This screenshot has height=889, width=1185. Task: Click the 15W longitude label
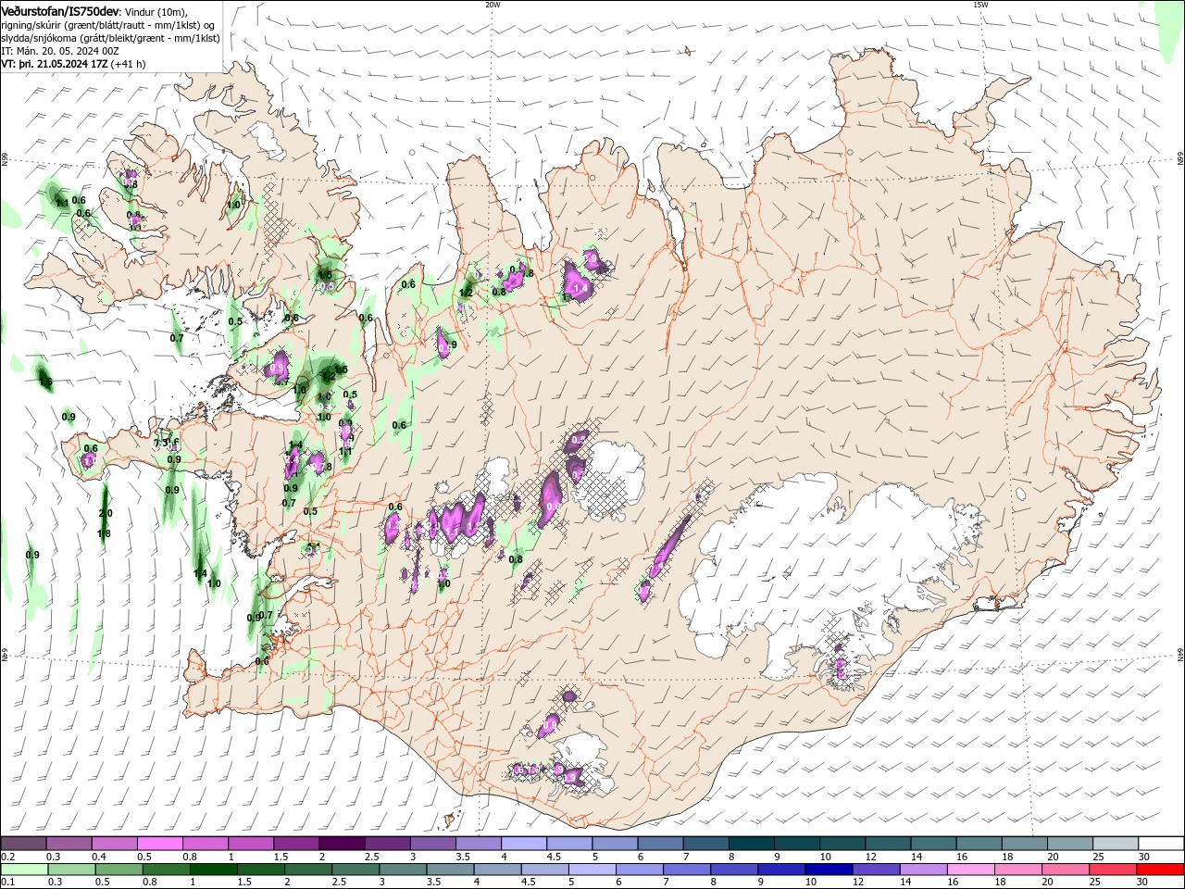980,5
